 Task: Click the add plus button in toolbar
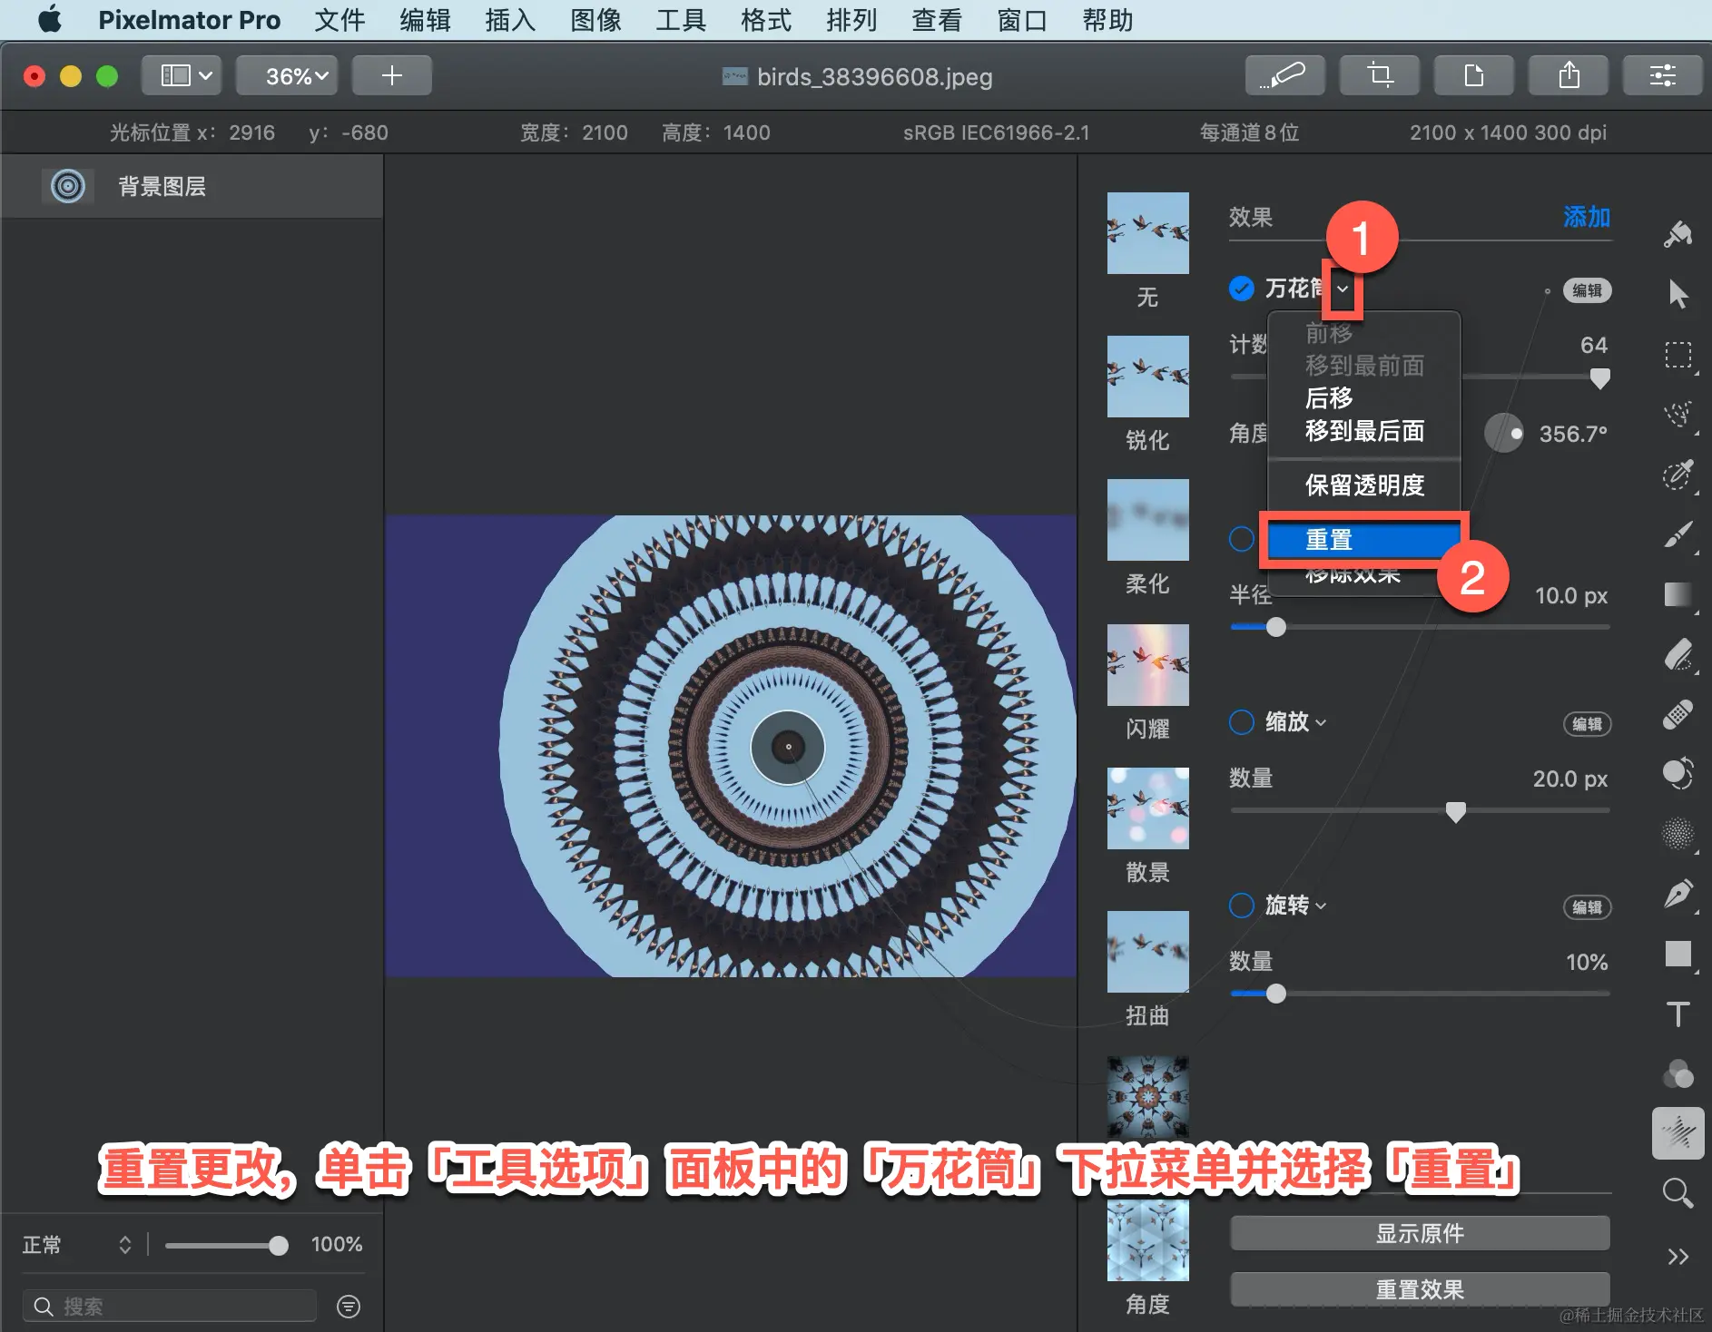[392, 75]
